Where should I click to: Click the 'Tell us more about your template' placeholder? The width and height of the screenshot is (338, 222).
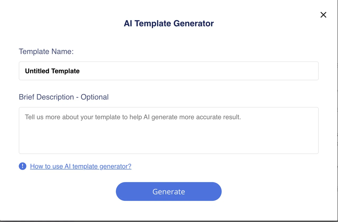133,117
